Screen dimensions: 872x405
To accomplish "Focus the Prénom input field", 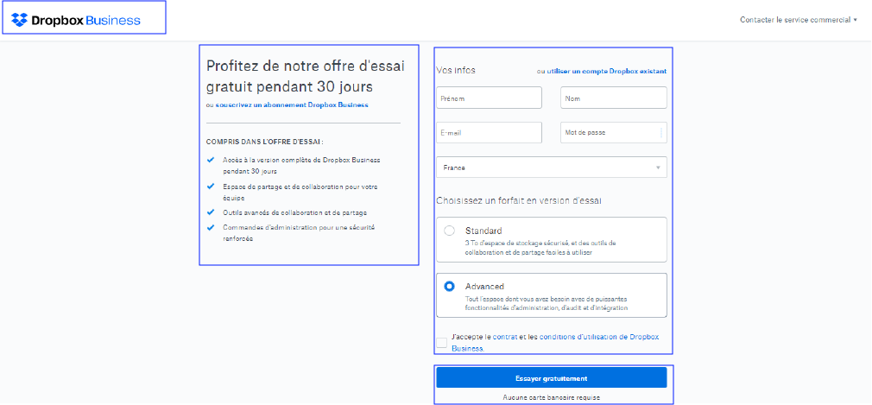I will 490,98.
